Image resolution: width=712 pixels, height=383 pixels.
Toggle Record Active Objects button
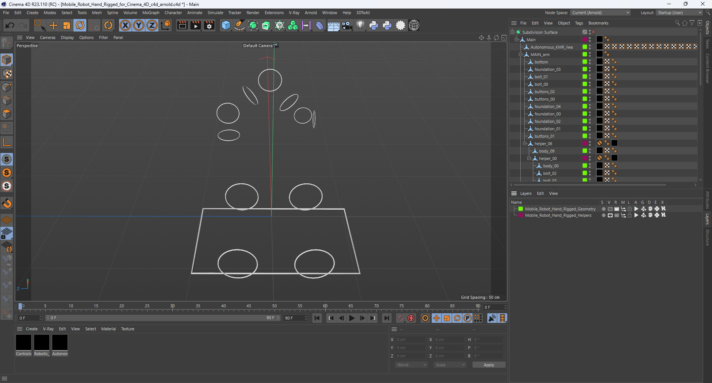pos(401,318)
